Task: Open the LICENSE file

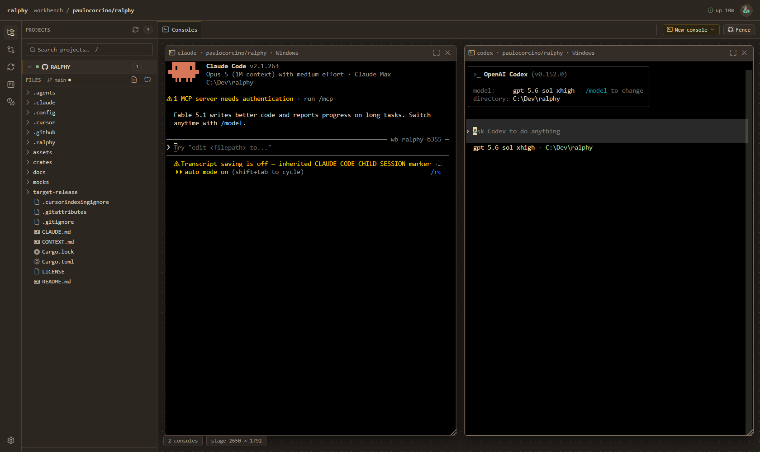Action: 53,272
